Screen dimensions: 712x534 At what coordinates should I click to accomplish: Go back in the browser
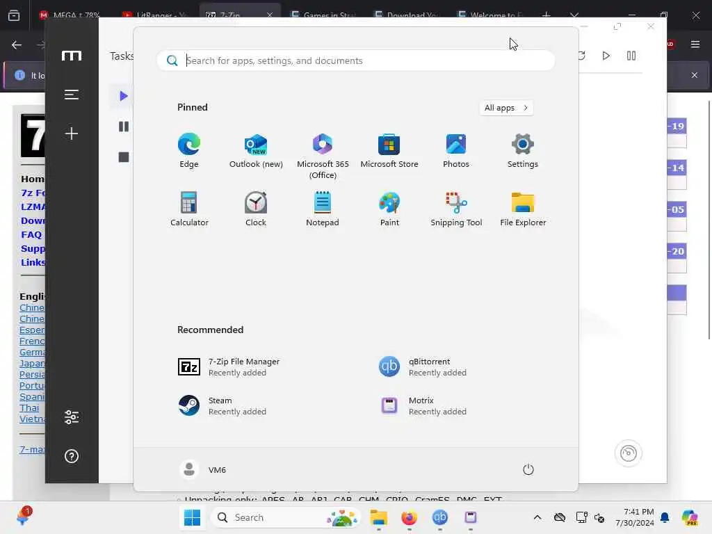(17, 44)
